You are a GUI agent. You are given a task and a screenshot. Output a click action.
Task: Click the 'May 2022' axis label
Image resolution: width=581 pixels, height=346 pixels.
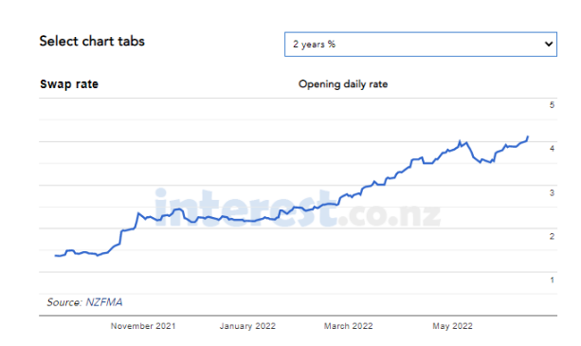coord(452,326)
